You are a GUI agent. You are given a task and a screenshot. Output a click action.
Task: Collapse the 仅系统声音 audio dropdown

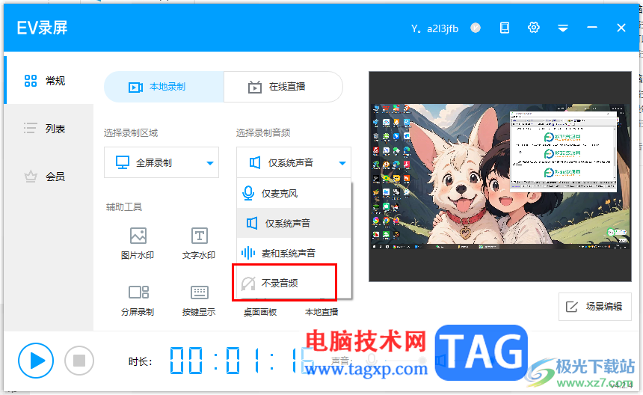coord(294,162)
